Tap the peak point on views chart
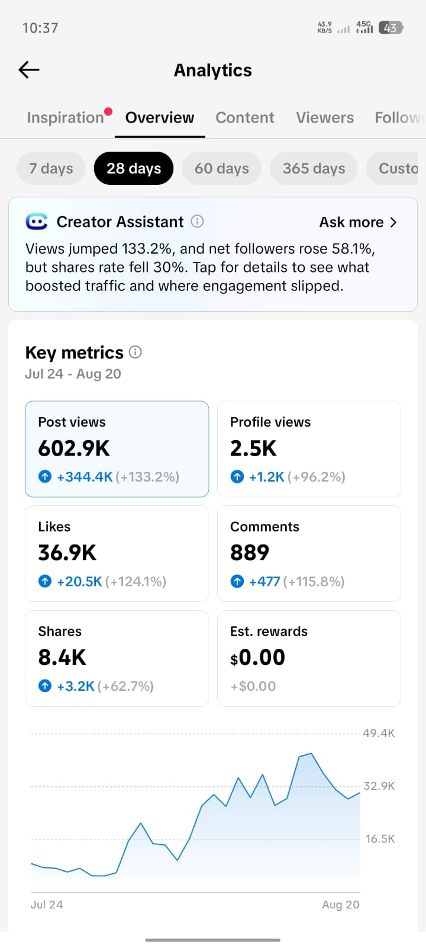The image size is (426, 948). [x=311, y=754]
